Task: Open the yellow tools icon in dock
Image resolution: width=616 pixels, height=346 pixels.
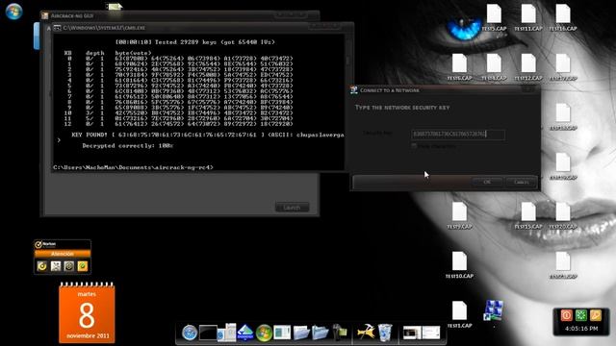Action: (366, 332)
